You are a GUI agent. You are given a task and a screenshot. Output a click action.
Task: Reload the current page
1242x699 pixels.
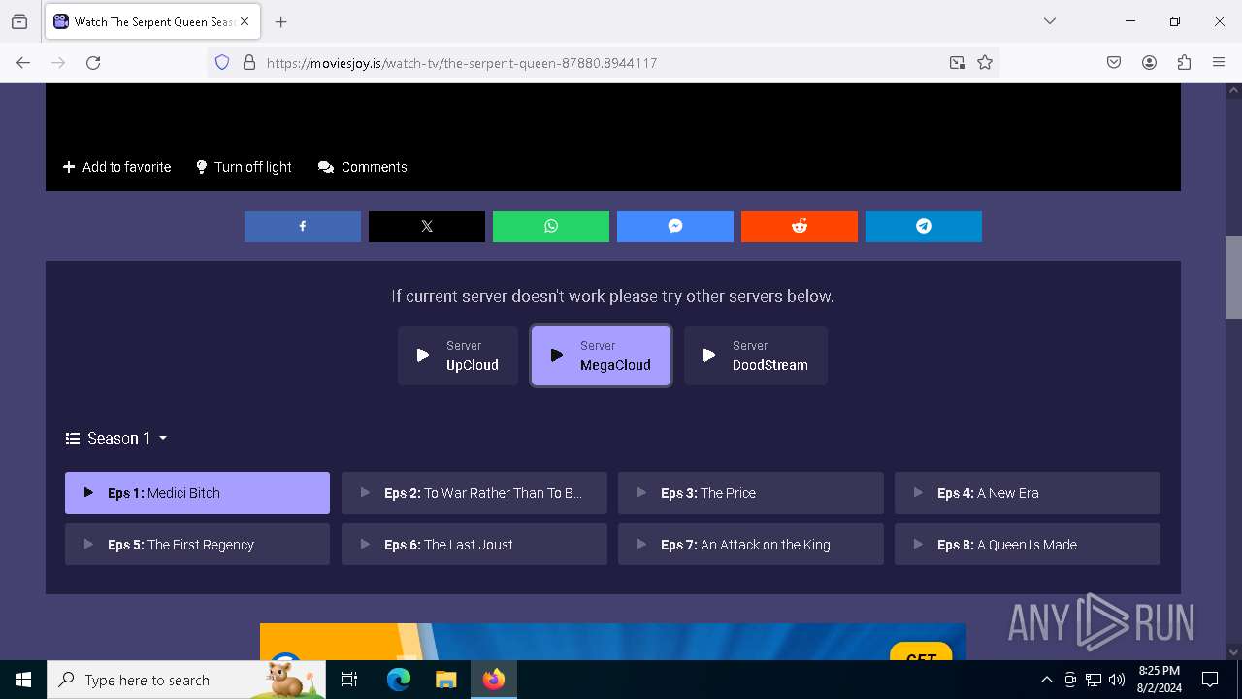[93, 62]
